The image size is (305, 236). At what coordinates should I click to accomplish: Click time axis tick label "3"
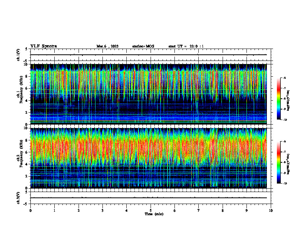pos(102,211)
